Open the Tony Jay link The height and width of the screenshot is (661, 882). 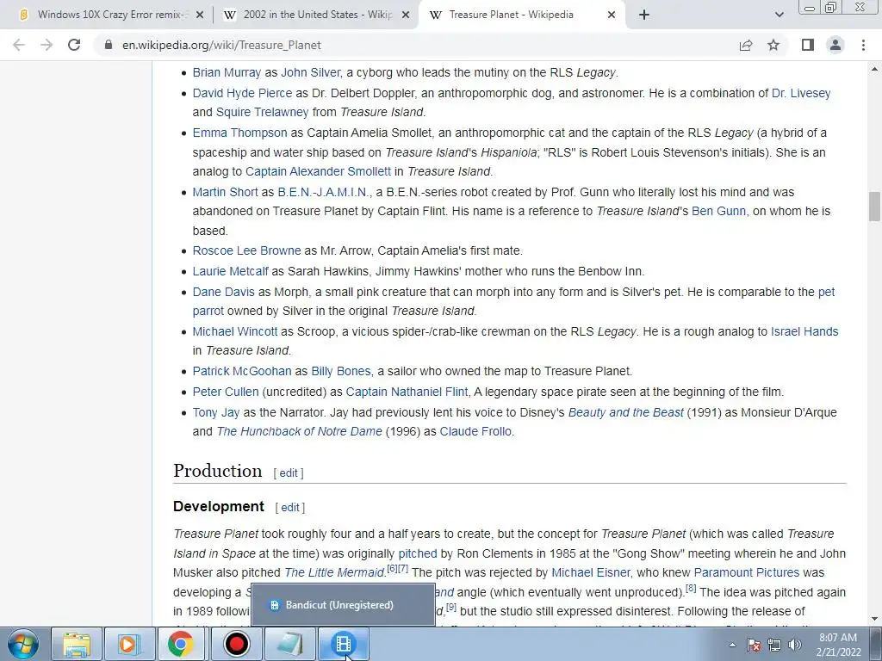tap(216, 412)
